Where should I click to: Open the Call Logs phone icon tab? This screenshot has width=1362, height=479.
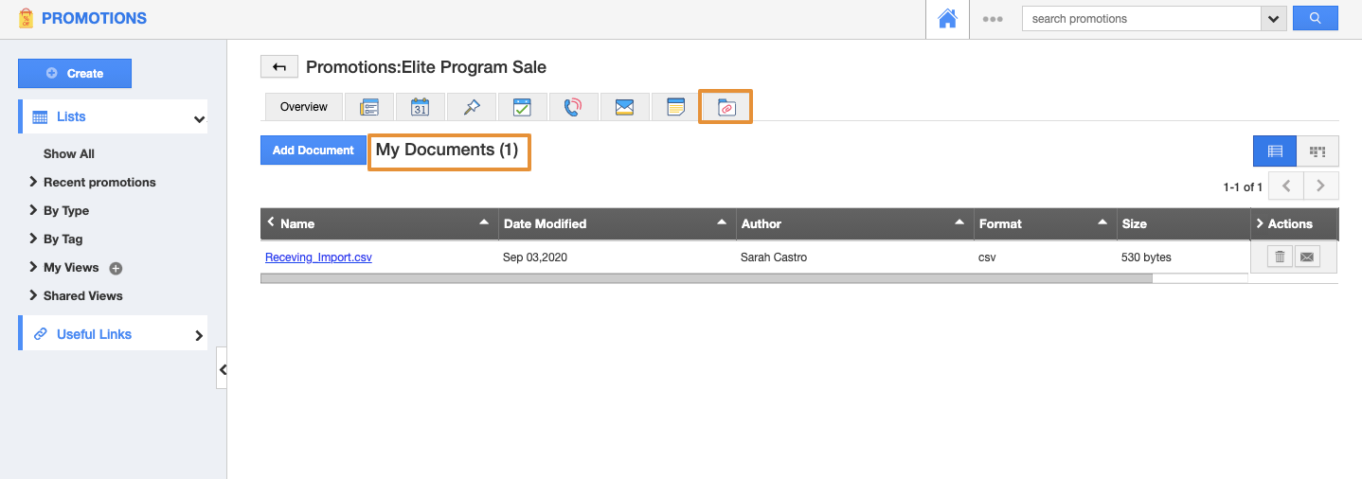coord(573,107)
